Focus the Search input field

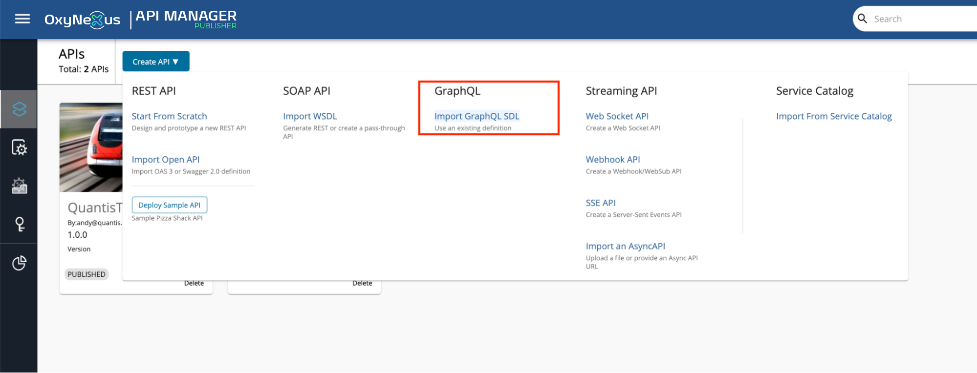[x=924, y=19]
